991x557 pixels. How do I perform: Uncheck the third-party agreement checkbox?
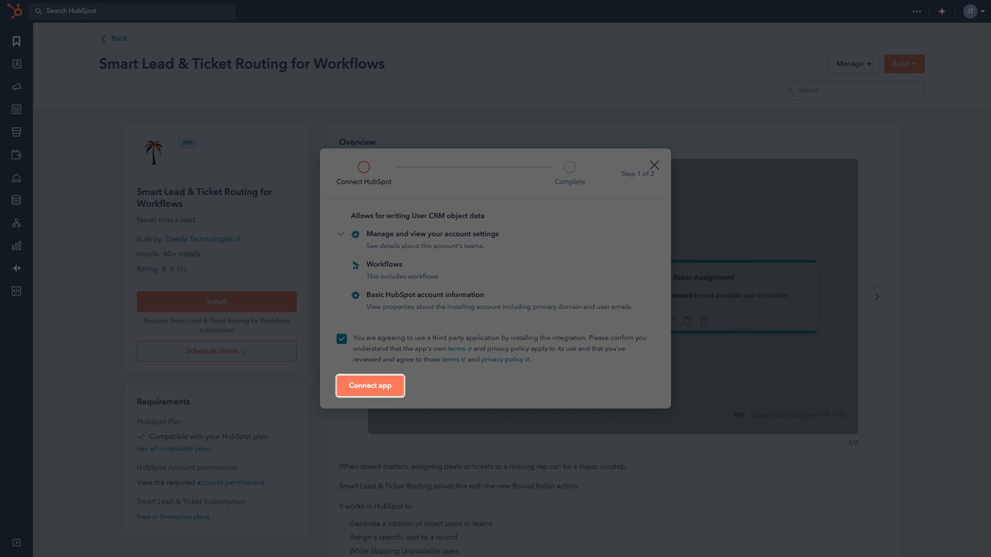tap(342, 339)
